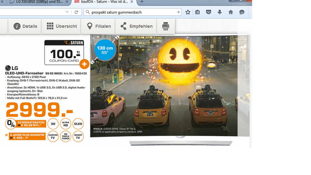Click the Curved TV badge
This screenshot has width=311, height=175.
pos(53,136)
